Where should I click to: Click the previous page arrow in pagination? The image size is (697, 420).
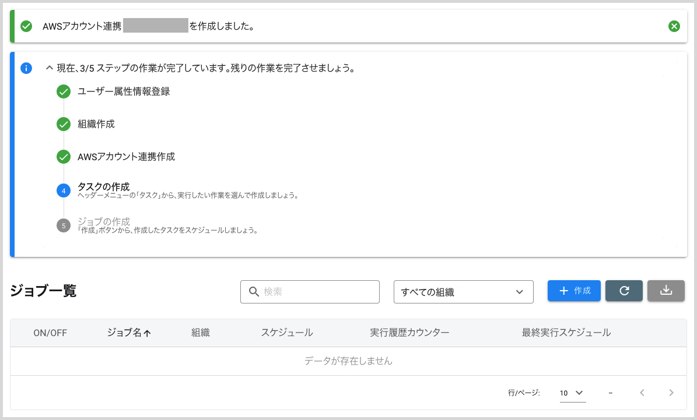[642, 393]
